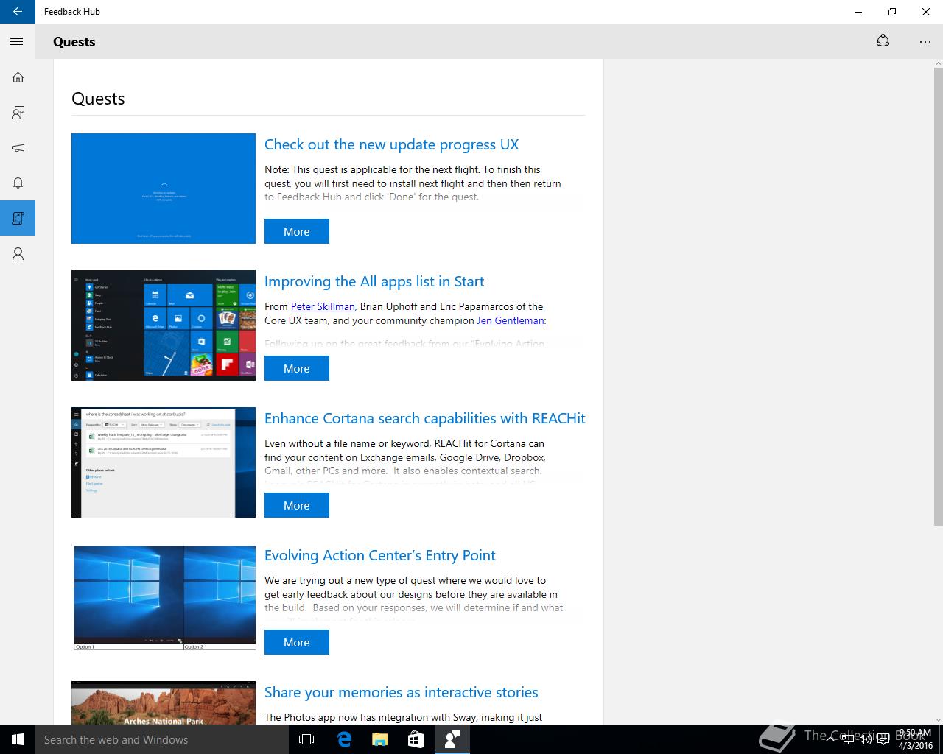Image resolution: width=943 pixels, height=754 pixels.
Task: Open File Explorer from taskbar
Action: (x=379, y=739)
